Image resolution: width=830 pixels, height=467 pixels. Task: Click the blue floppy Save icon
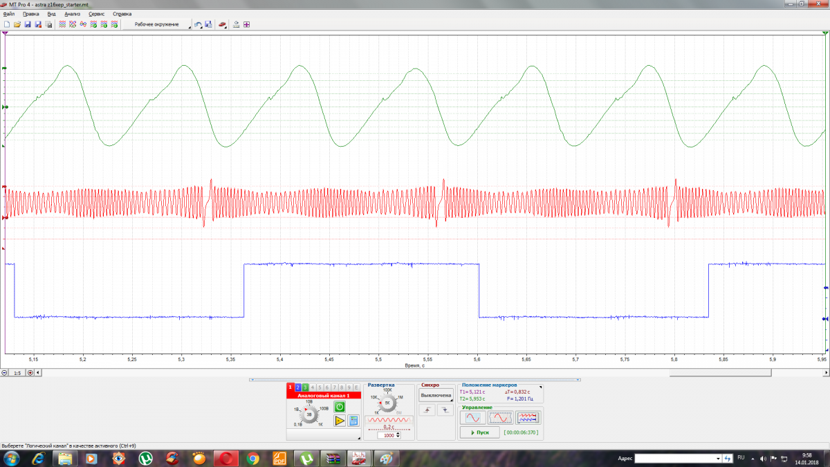click(28, 24)
